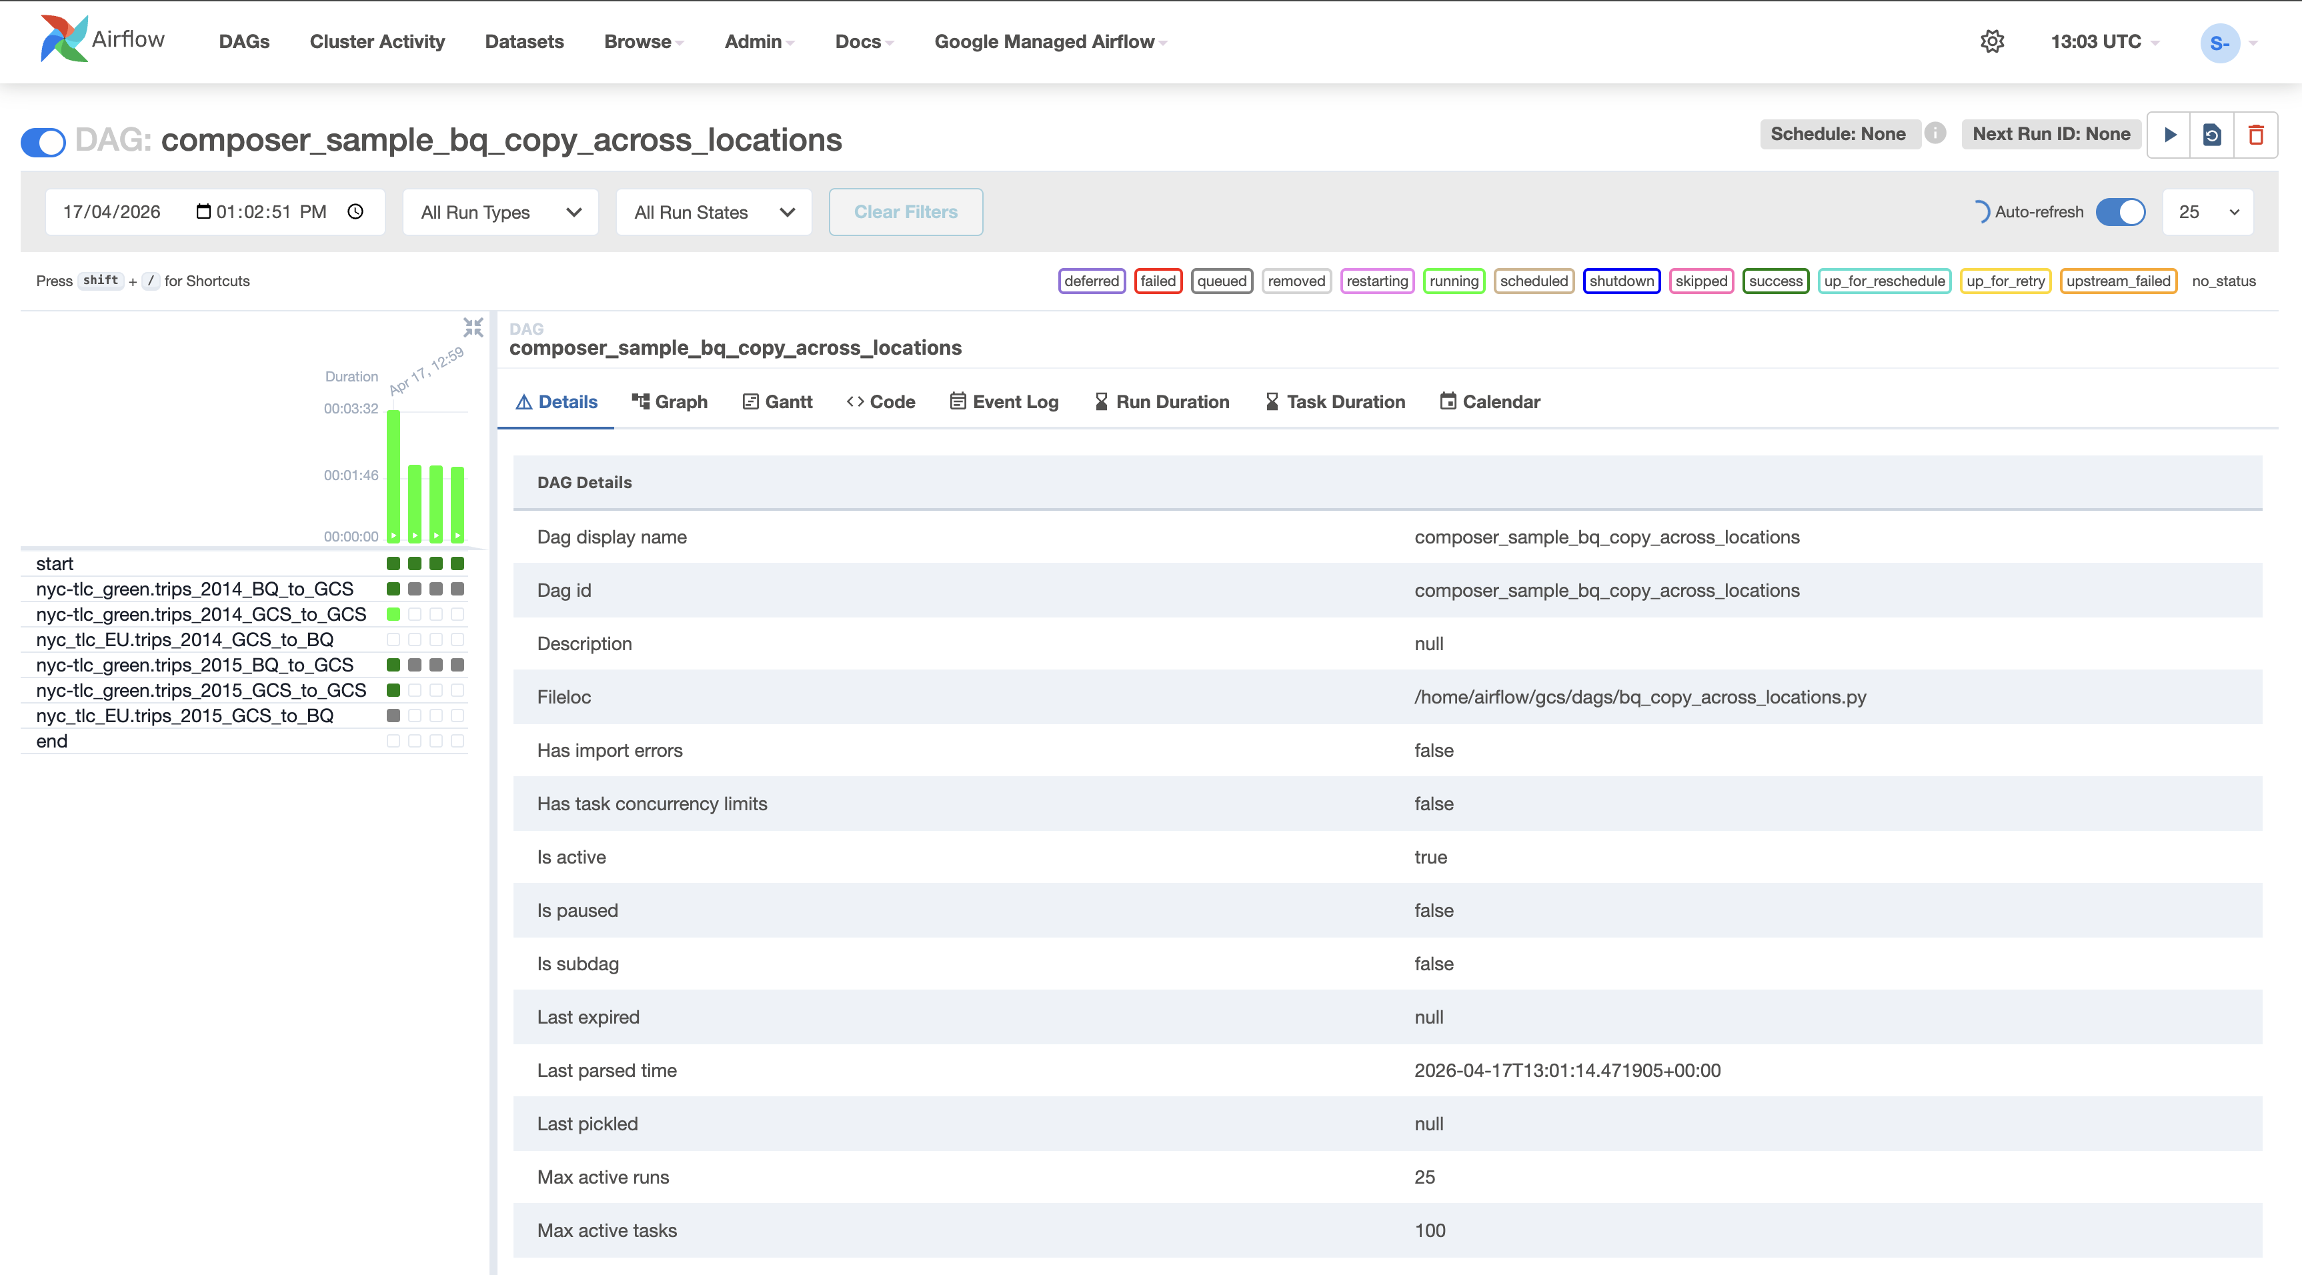This screenshot has height=1275, width=2302.
Task: Disable the Auto-refresh switch
Action: click(2120, 212)
